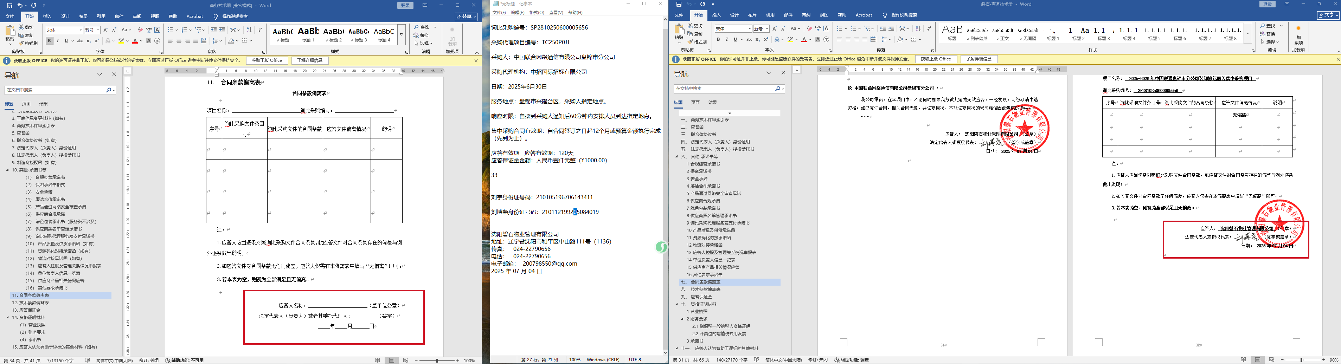
Task: Undo the last action in 商务技术册 Word window
Action: click(x=20, y=5)
